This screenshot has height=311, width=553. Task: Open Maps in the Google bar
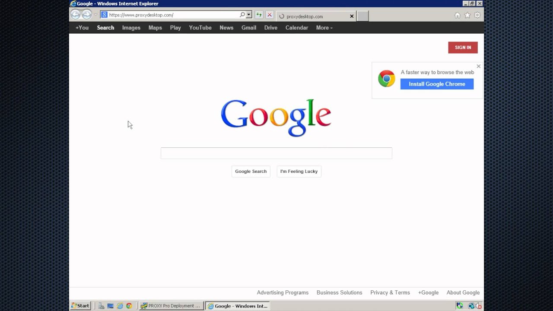pyautogui.click(x=155, y=28)
